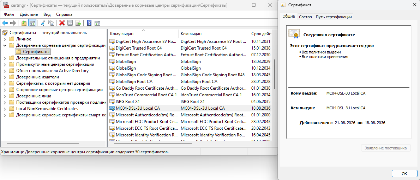The image size is (420, 180).
Task: Expand Сторонние корневые центры сертификации node
Action: pyautogui.click(x=5, y=90)
